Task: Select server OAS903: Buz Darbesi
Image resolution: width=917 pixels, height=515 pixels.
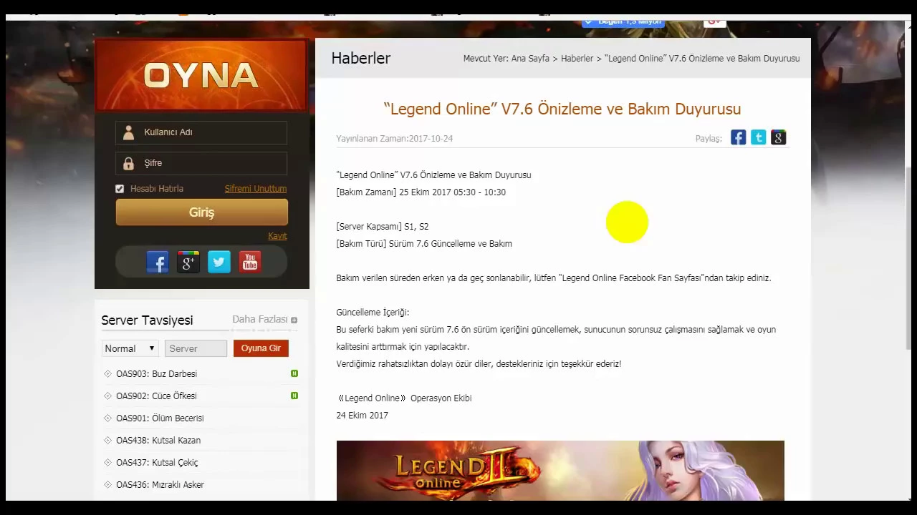Action: (x=156, y=374)
